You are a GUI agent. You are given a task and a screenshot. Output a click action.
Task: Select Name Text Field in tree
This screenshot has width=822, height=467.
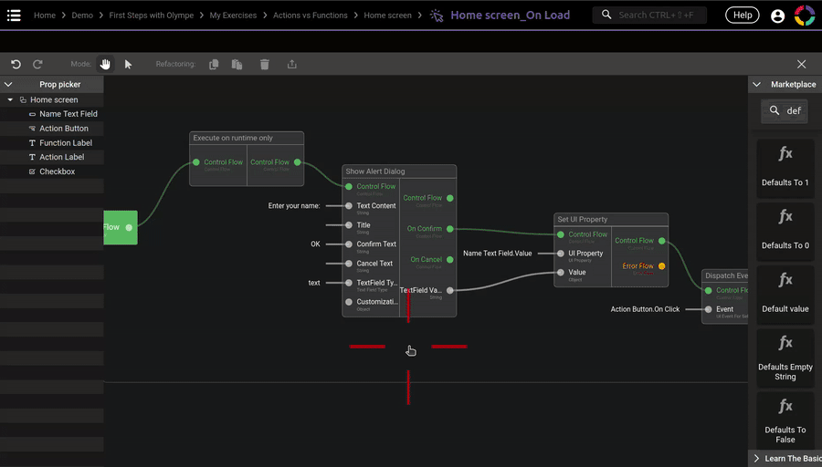click(x=68, y=114)
